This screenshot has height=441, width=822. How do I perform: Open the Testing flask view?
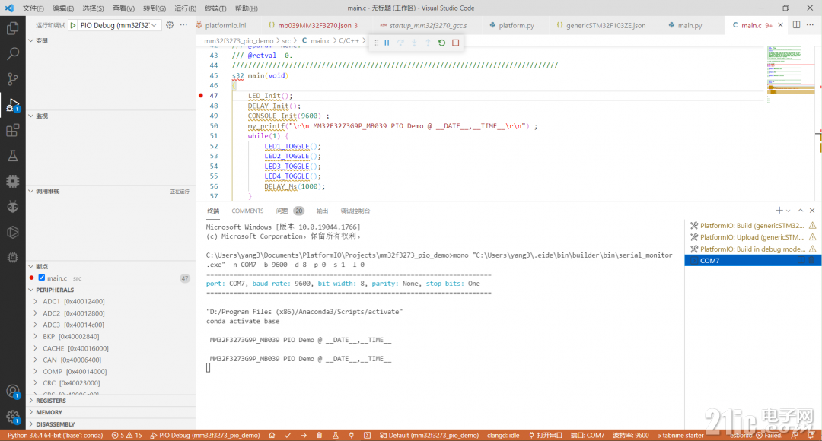pyautogui.click(x=13, y=156)
